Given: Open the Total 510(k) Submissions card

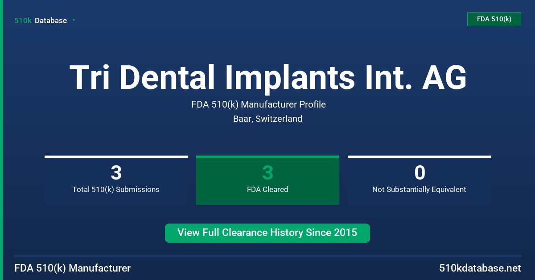Looking at the screenshot, I should coord(116,180).
